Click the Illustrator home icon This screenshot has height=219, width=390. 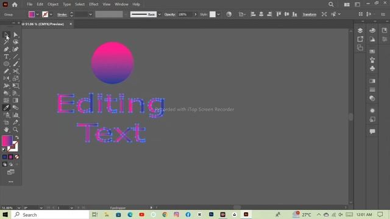coord(15,4)
